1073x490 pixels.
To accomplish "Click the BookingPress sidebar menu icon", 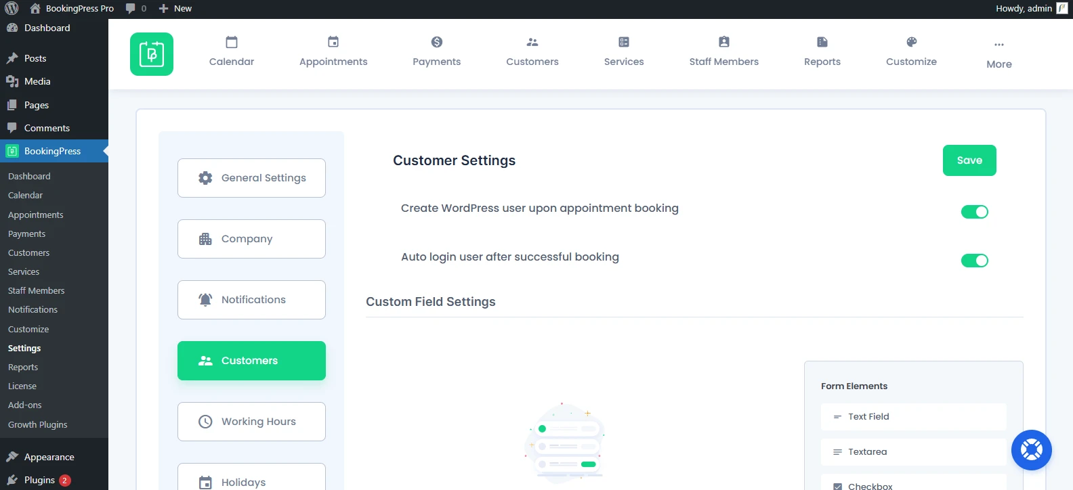I will pos(12,151).
